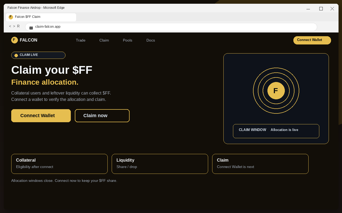Click the site info icon in address bar
This screenshot has height=213, width=342.
coord(31,27)
